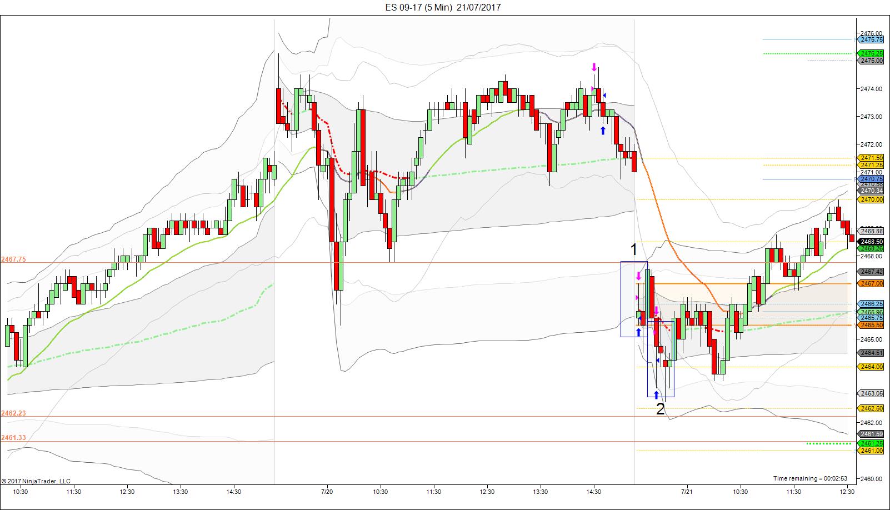Click the green 2461.25 price marker

click(871, 443)
